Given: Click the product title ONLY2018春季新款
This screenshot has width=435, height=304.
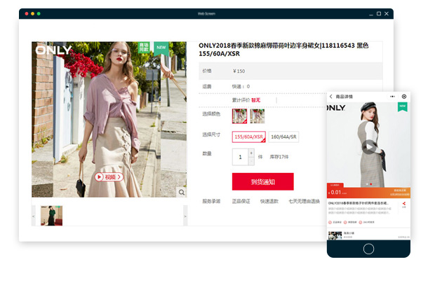Looking at the screenshot, I should [283, 50].
